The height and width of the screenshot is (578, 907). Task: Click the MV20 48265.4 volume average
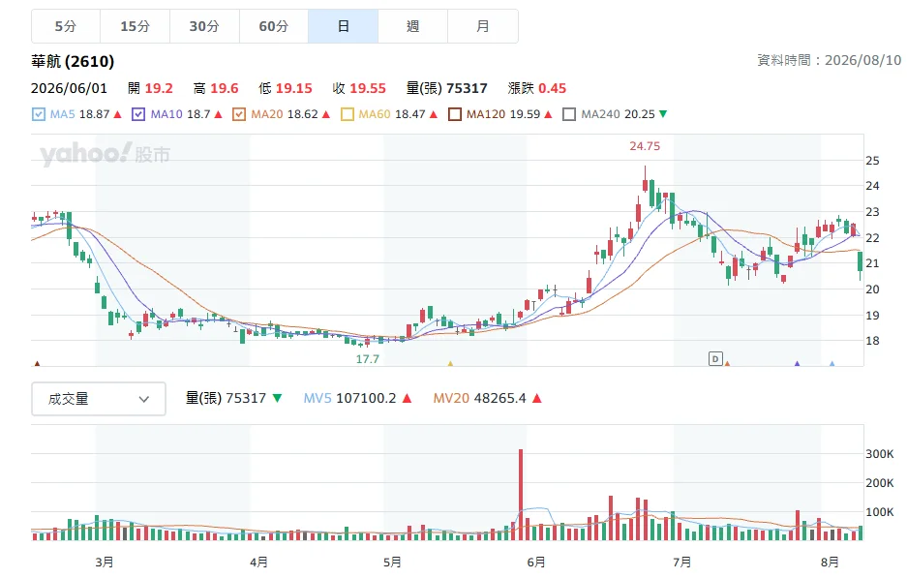coord(479,399)
